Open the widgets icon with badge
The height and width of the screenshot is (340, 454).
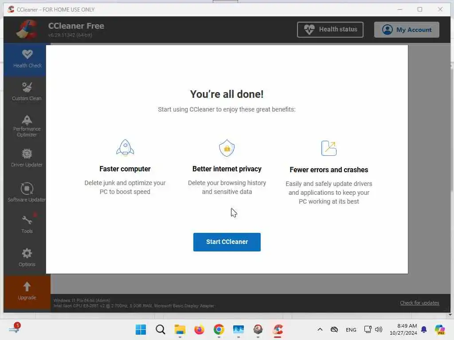(x=15, y=328)
